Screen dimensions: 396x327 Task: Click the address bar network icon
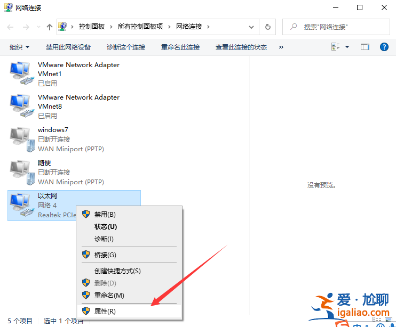(62, 27)
